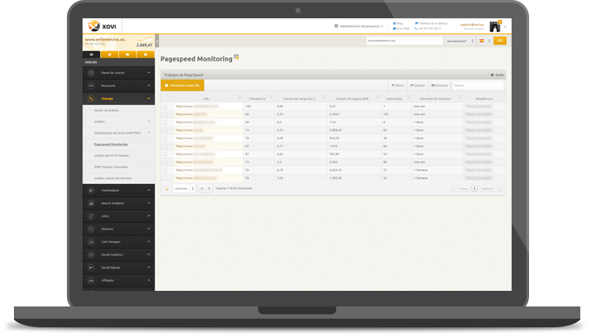Open the Panel de control icon

(91, 73)
